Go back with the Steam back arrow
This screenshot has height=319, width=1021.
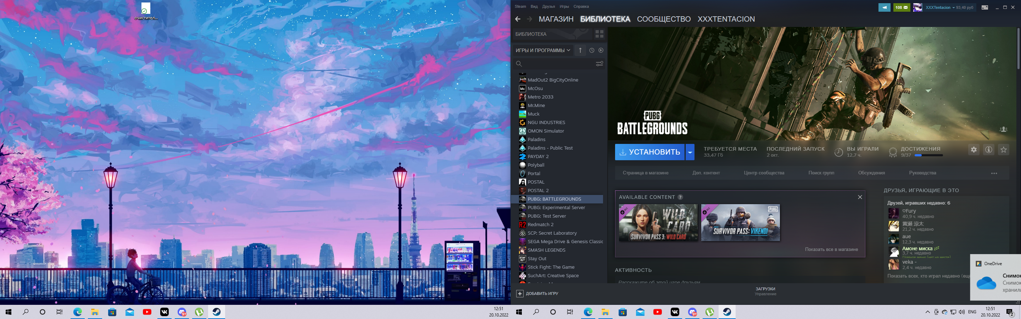point(518,19)
